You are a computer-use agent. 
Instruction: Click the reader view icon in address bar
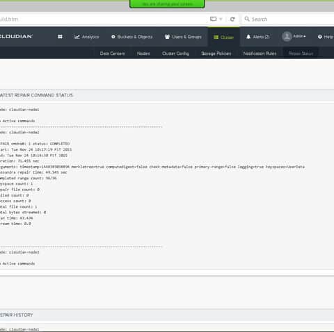coord(213,19)
